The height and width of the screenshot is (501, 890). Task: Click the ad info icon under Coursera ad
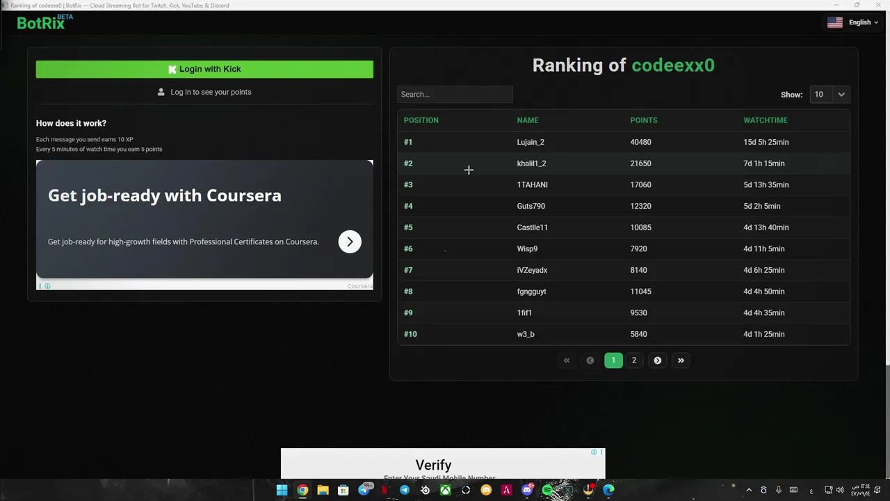coord(47,286)
